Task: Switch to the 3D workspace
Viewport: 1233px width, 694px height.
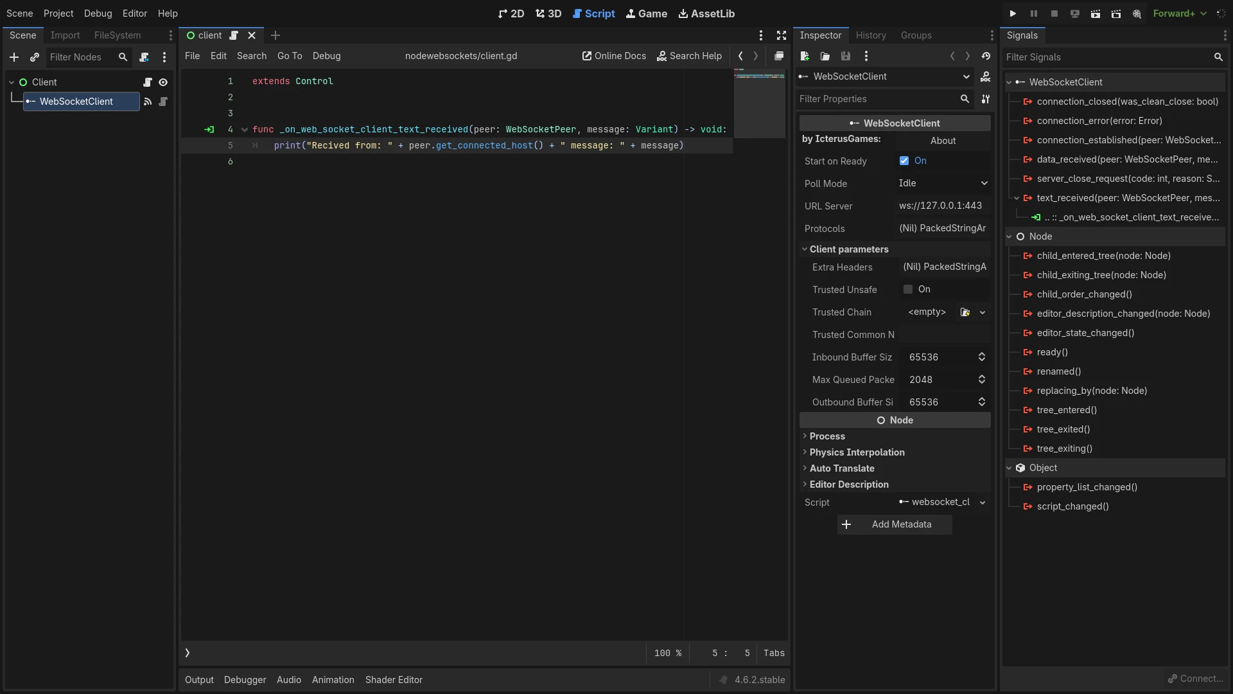Action: point(548,13)
